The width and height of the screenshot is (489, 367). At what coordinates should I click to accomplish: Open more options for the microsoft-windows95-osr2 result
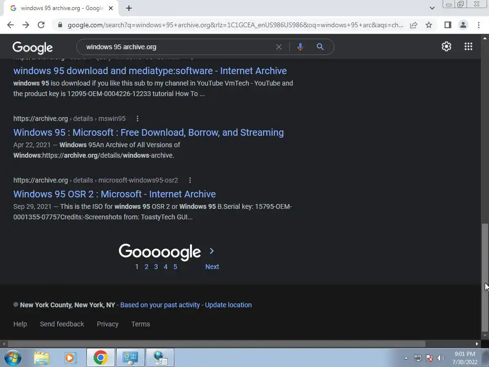(x=190, y=180)
